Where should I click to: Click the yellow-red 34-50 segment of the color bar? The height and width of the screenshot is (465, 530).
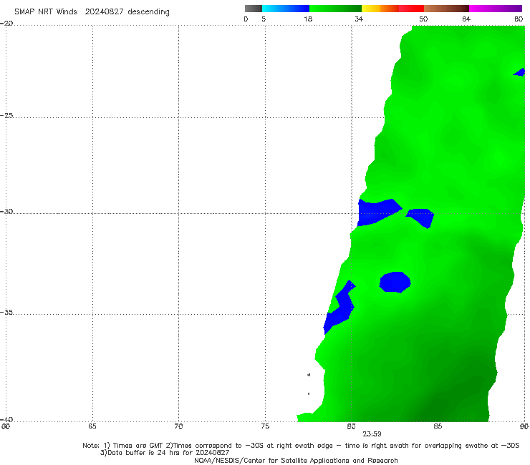click(x=392, y=9)
